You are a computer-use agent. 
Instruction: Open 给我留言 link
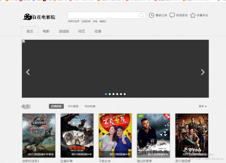pyautogui.click(x=182, y=15)
